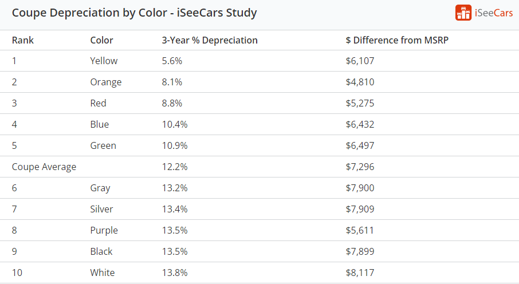The width and height of the screenshot is (519, 284).
Task: Click the iSeeCars logo icon
Action: 463,13
